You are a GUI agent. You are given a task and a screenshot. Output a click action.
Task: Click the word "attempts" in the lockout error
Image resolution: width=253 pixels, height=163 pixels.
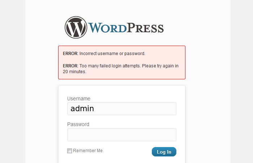133,66
